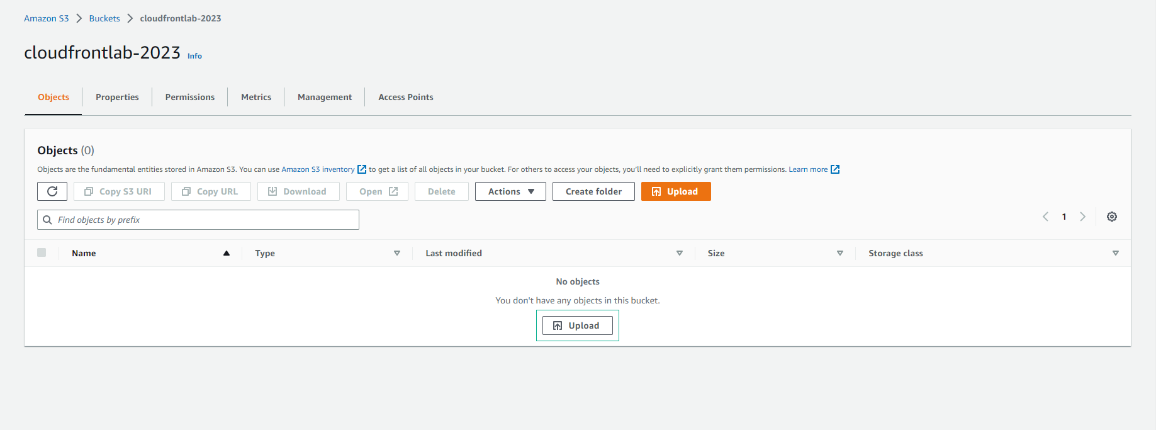Open the Management tab

[325, 97]
